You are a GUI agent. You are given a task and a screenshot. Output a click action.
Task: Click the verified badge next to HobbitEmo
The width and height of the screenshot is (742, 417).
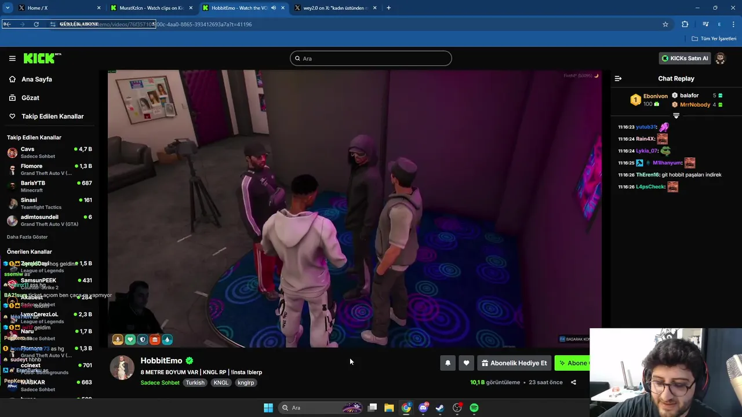point(190,361)
